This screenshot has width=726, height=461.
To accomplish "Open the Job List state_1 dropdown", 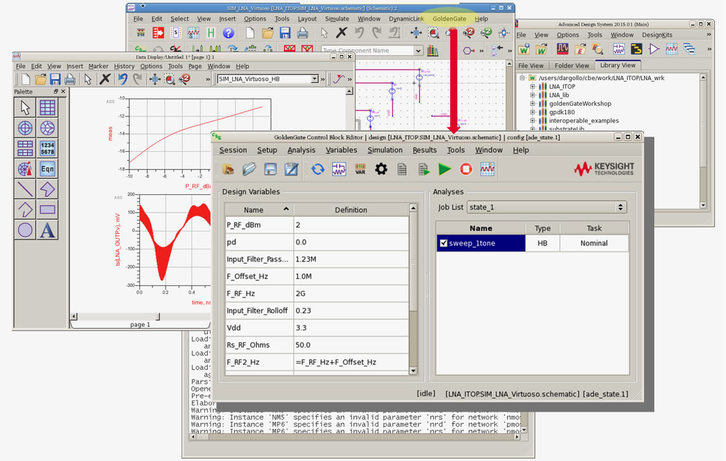I will [621, 207].
